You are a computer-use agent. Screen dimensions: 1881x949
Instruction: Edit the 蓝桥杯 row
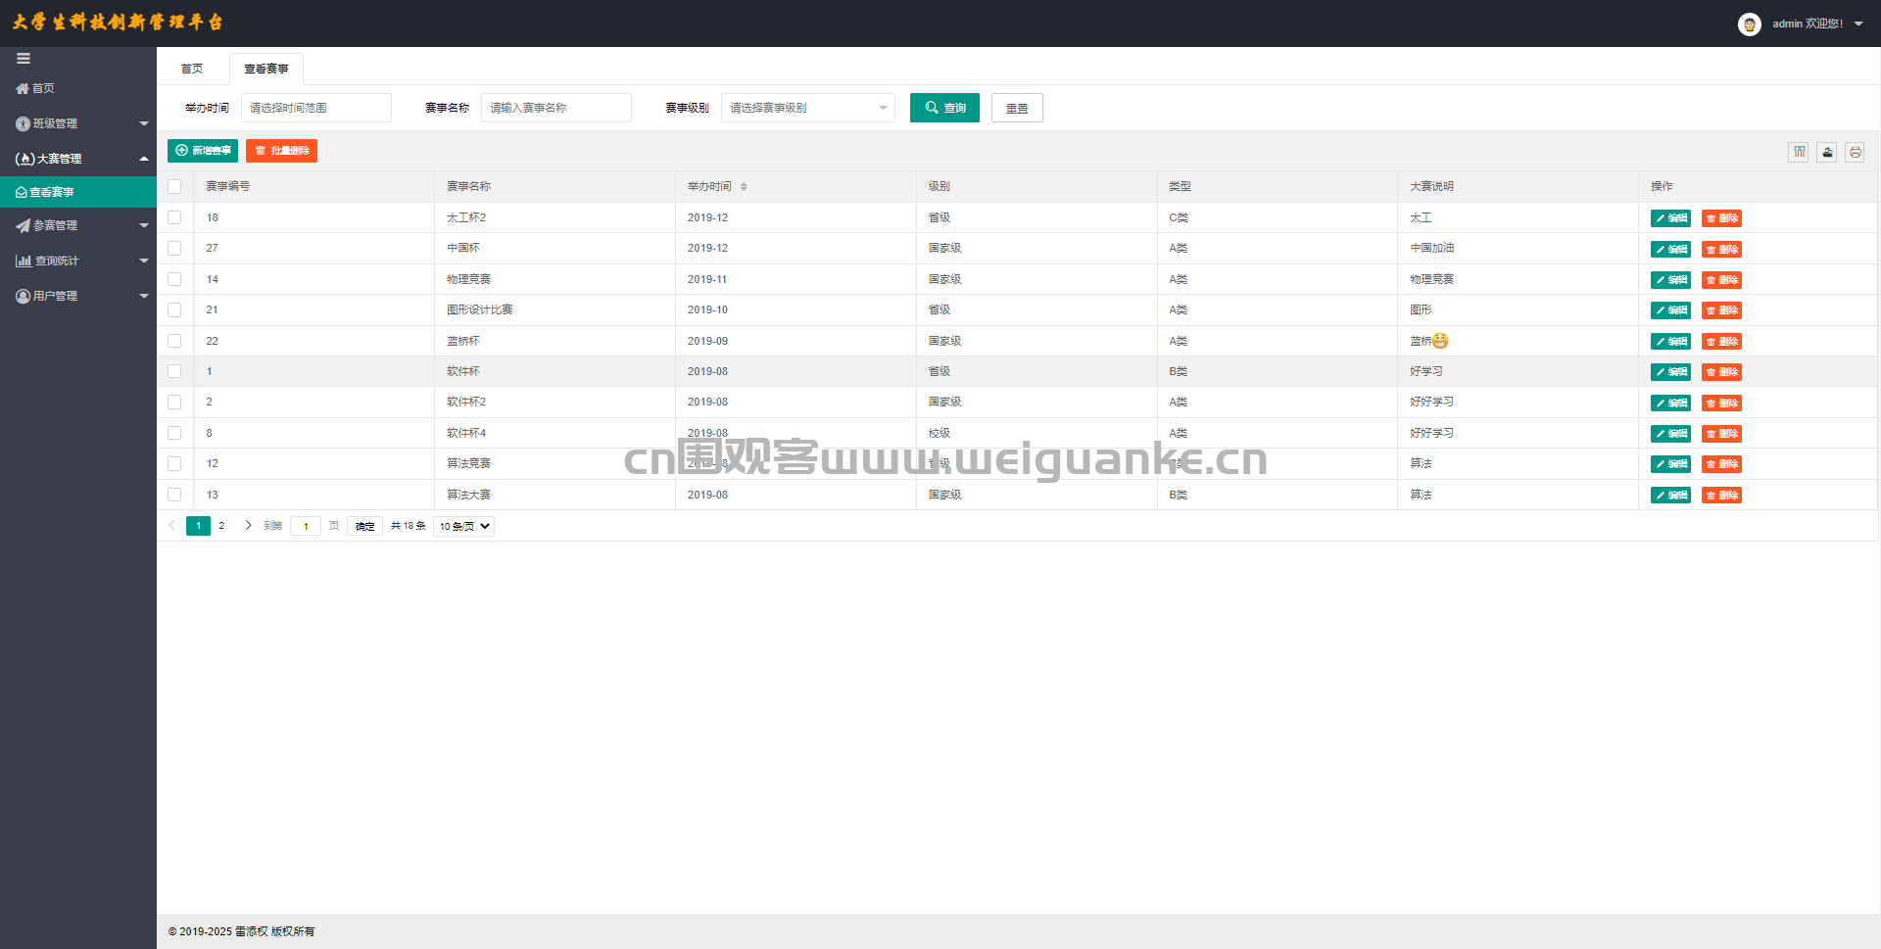tap(1670, 342)
